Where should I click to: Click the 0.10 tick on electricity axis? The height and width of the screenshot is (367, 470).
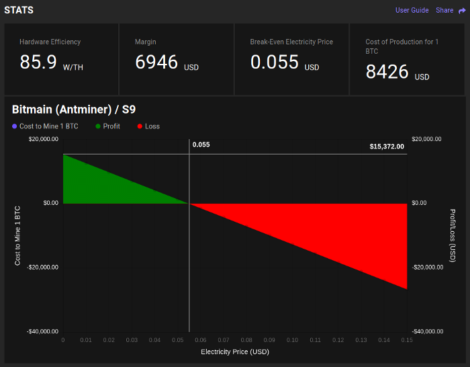click(x=292, y=340)
